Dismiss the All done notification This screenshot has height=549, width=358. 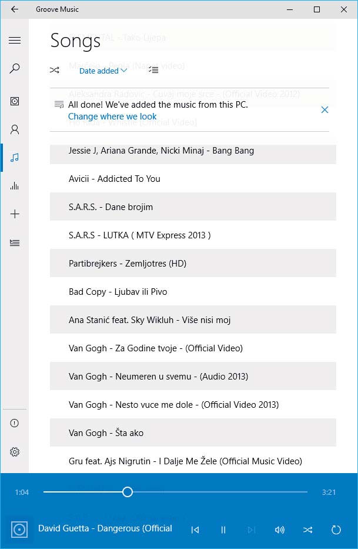(324, 110)
